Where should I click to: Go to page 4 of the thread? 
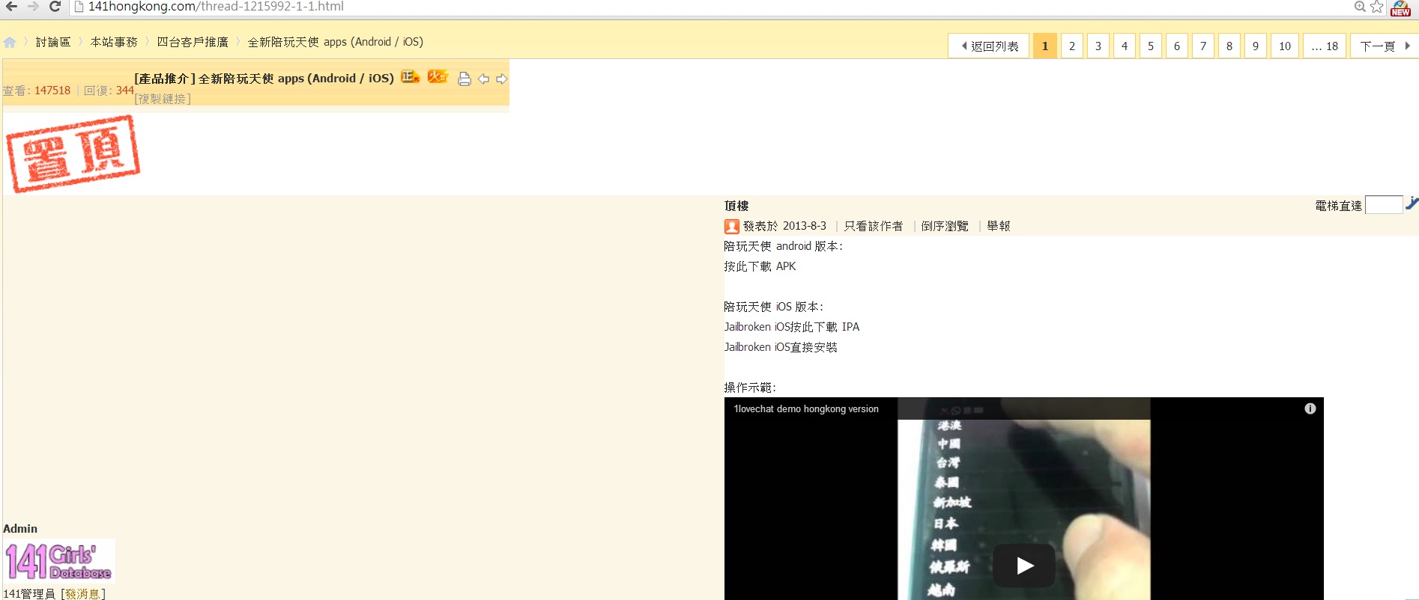[x=1125, y=46]
